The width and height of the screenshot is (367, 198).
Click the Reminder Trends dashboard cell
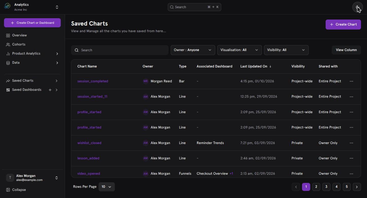click(x=210, y=143)
